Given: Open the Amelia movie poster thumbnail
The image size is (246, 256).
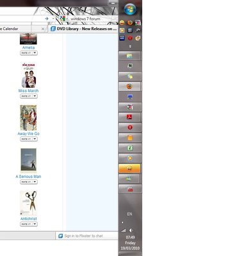Looking at the screenshot, I should pyautogui.click(x=28, y=38).
